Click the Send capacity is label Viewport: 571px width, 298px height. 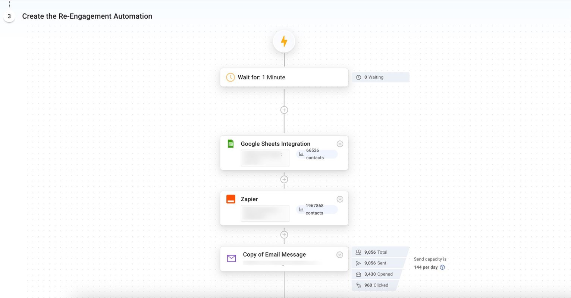(x=430, y=259)
